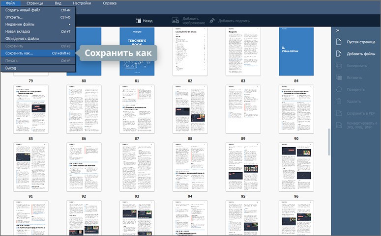Select page 86 thumbnail
This screenshot has width=381, height=236.
(x=84, y=109)
